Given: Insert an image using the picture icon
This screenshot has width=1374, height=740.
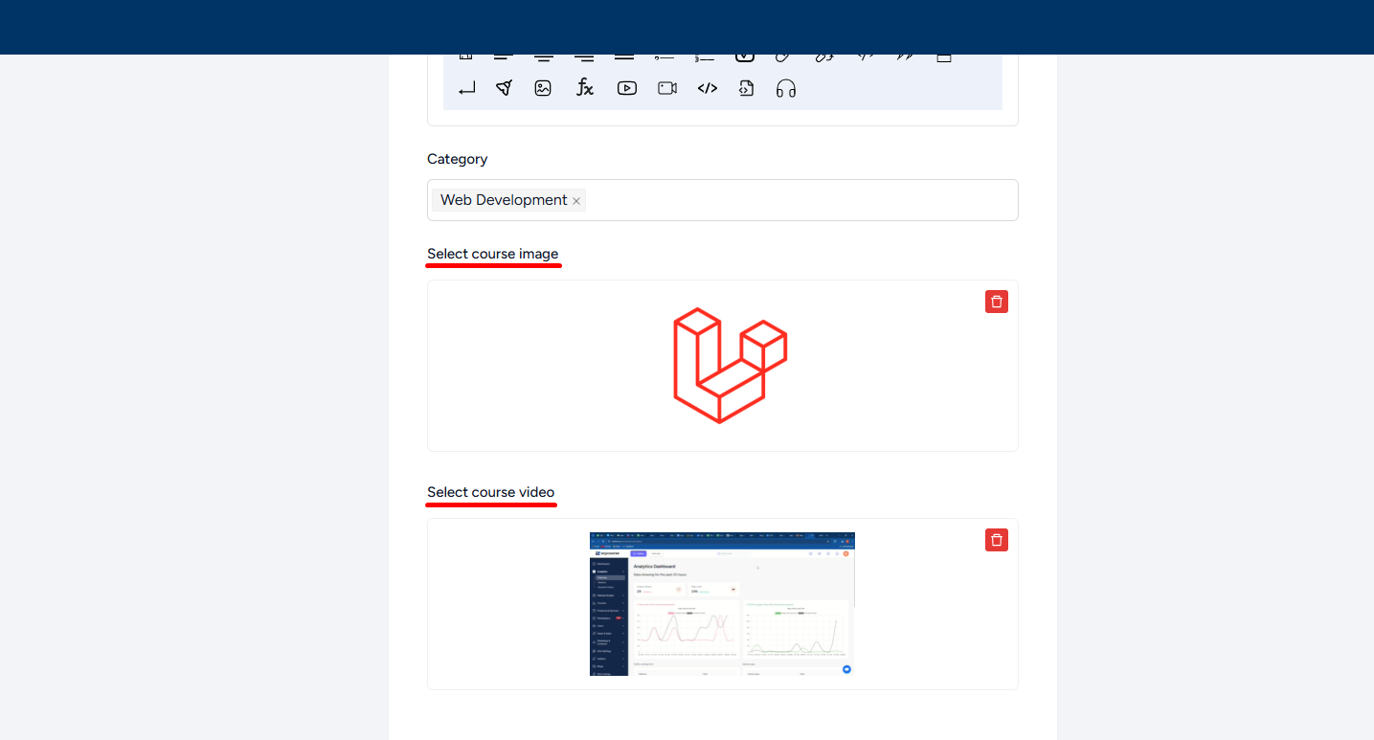Looking at the screenshot, I should [x=543, y=88].
